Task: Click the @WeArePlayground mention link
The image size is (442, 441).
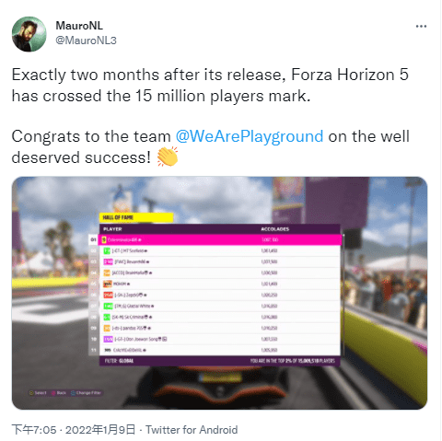Action: 250,136
